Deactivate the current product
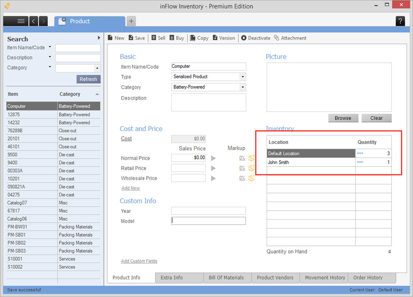The height and width of the screenshot is (297, 413). pyautogui.click(x=256, y=38)
